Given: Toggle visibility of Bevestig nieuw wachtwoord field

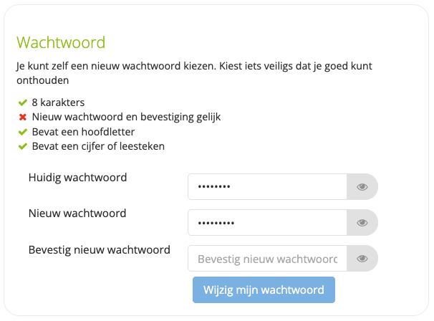Looking at the screenshot, I should pos(362,259).
